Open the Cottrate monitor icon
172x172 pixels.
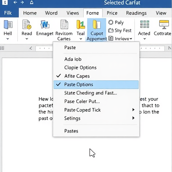(x=164, y=25)
